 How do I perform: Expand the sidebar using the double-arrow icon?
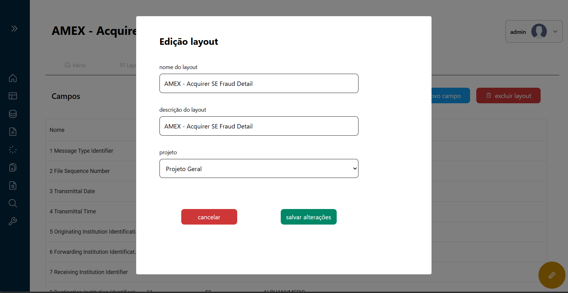pyautogui.click(x=14, y=28)
